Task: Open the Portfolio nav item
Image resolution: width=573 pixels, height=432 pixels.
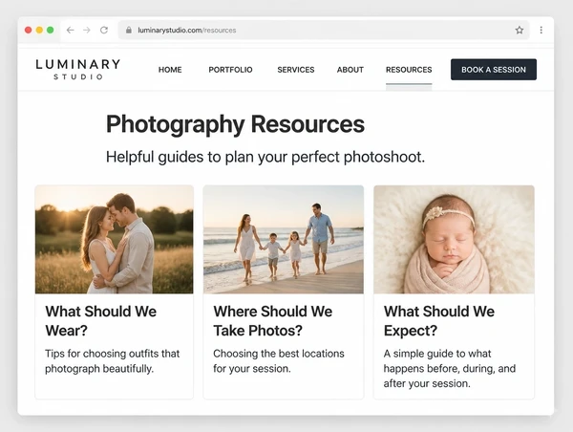Action: tap(230, 70)
